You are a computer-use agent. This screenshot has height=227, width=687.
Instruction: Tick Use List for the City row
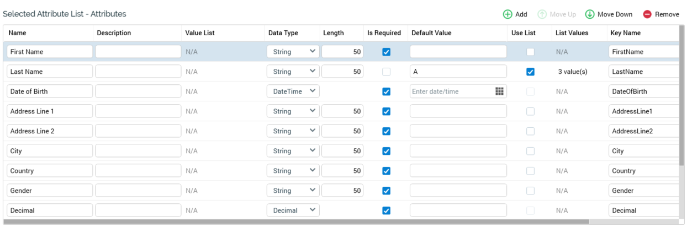point(530,151)
